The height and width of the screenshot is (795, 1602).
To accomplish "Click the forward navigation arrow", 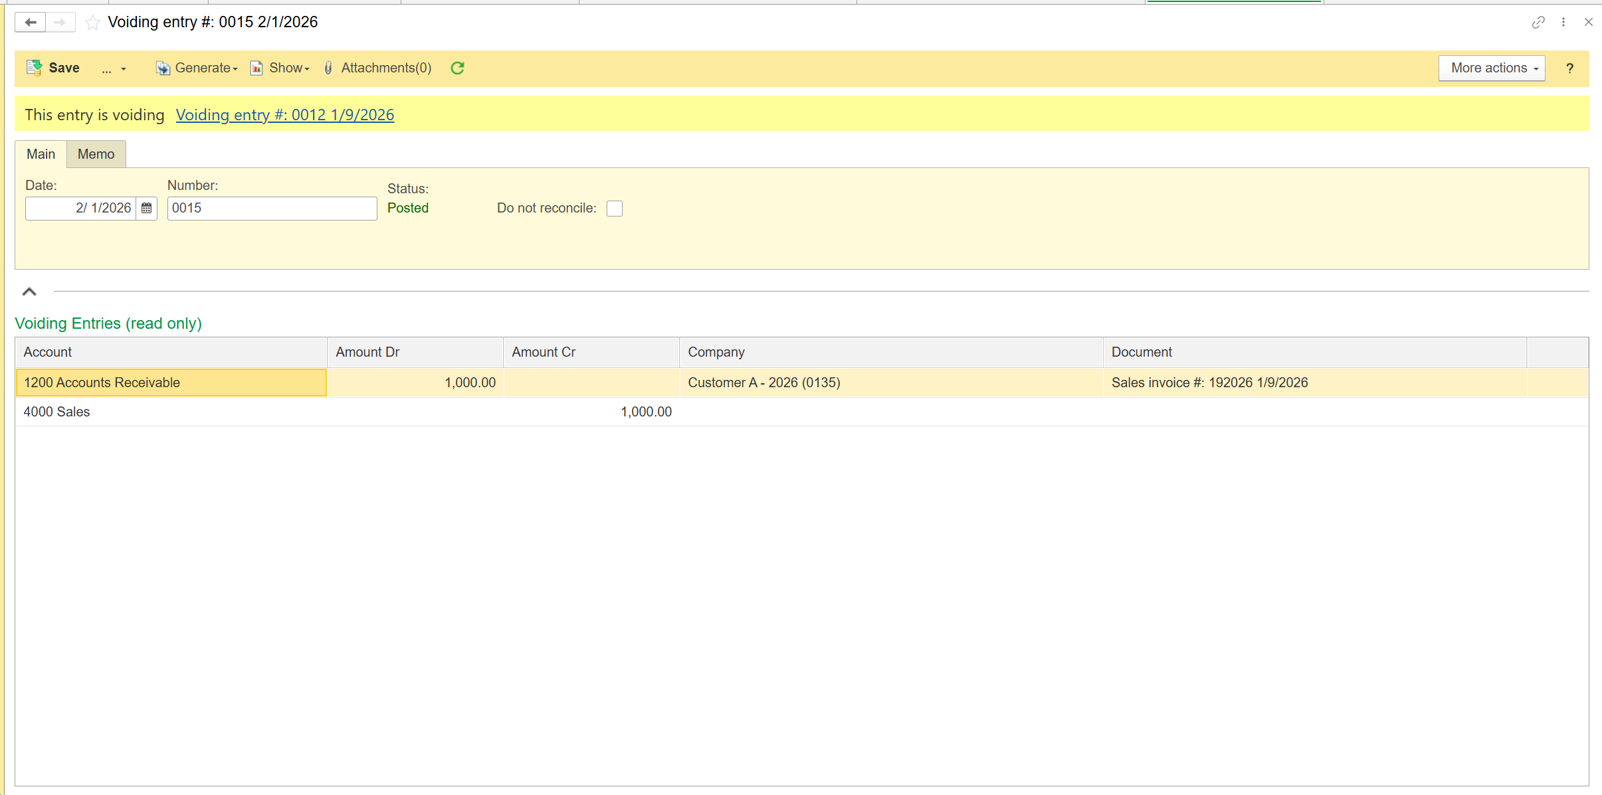I will [x=60, y=23].
